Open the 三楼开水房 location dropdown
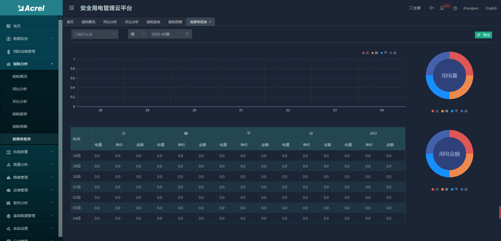 (x=95, y=34)
